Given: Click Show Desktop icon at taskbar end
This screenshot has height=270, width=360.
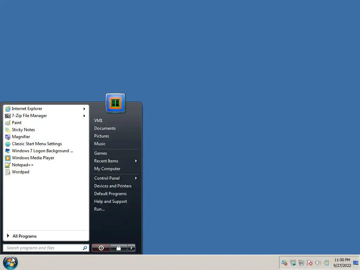Looking at the screenshot, I should click(x=356, y=263).
